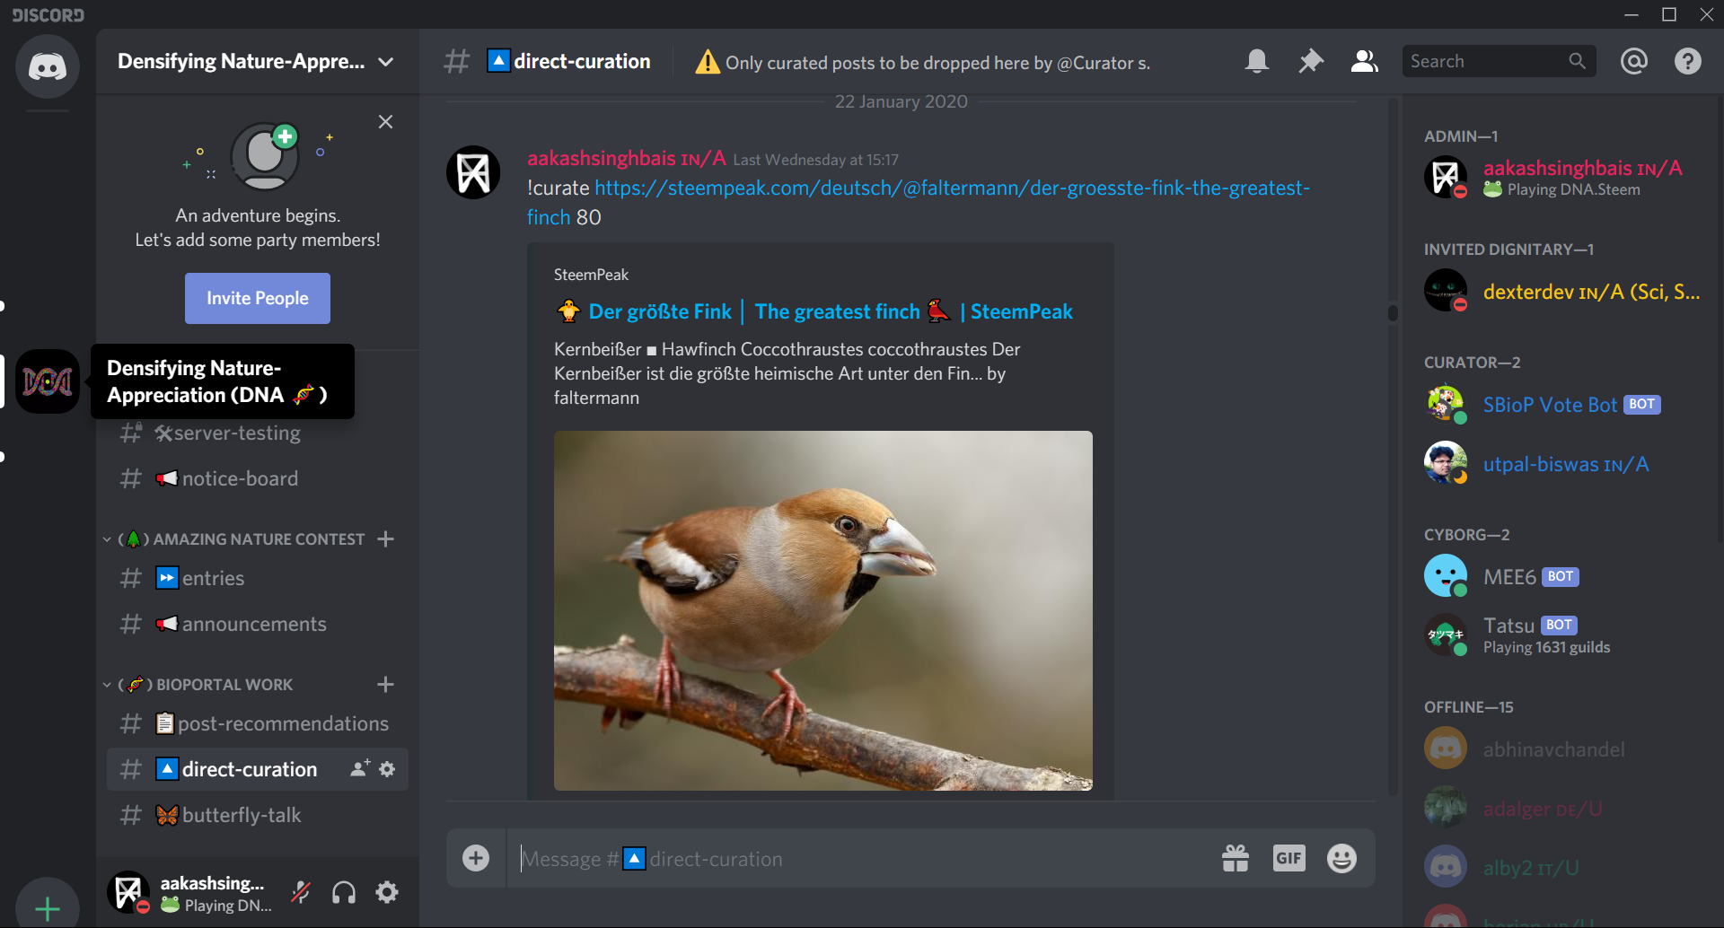Click the search magnifier icon

click(1577, 61)
